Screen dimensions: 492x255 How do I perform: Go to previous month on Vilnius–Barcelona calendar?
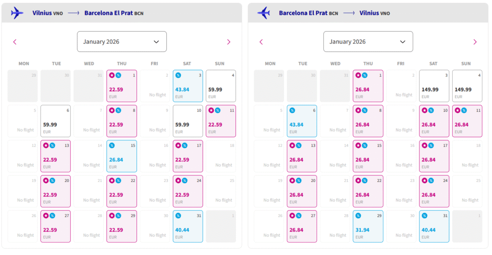15,42
